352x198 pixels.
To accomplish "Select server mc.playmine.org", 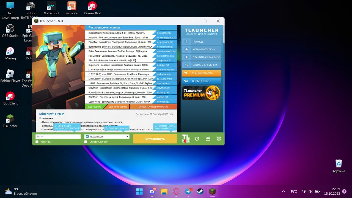I will click(x=131, y=42).
